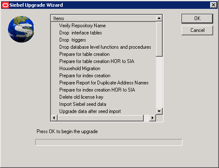Image resolution: width=219 pixels, height=168 pixels.
Task: Select Prepare Report for Duplicate Address Names
Action: [104, 83]
